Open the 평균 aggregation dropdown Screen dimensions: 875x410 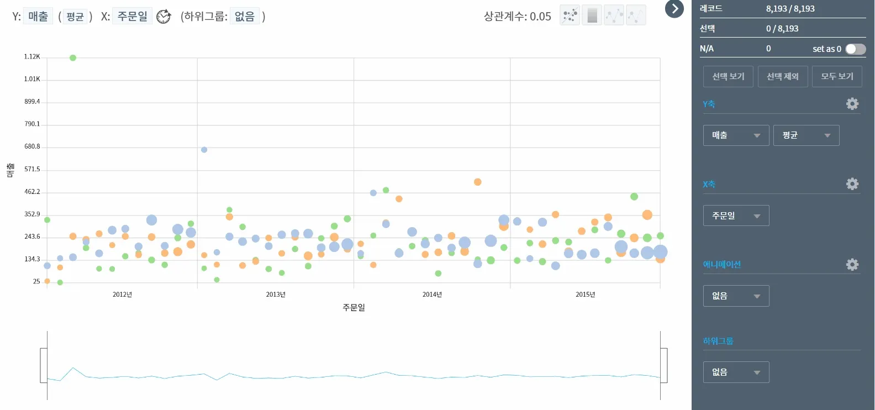click(x=806, y=135)
